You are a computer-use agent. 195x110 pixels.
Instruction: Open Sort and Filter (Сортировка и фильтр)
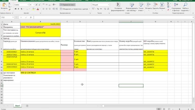[176, 7]
